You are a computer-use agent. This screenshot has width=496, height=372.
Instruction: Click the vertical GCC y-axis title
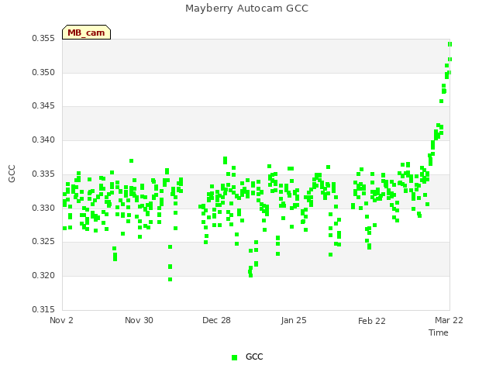[x=12, y=174]
